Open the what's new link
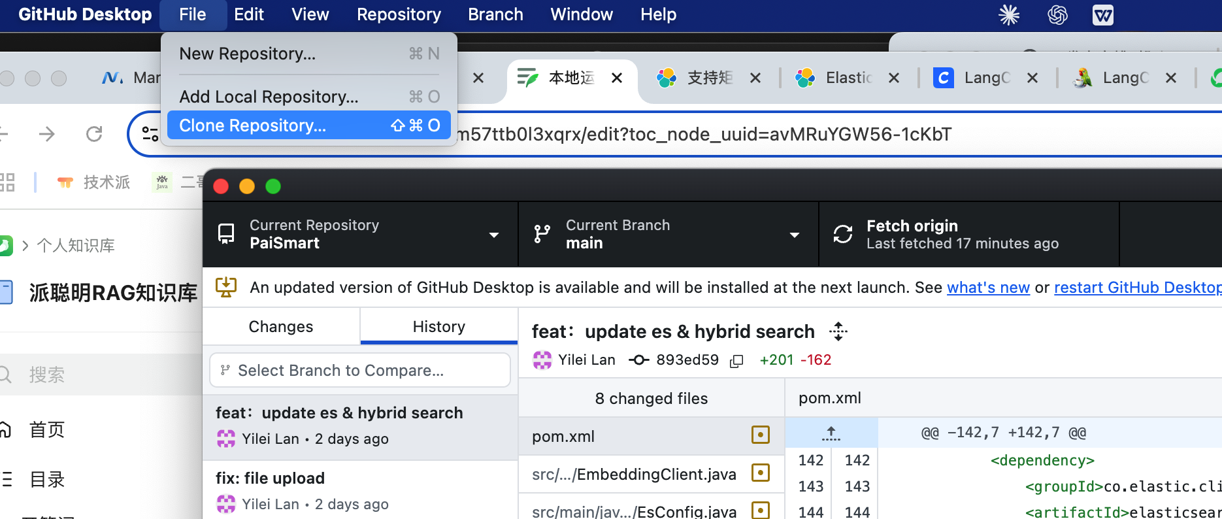Image resolution: width=1222 pixels, height=519 pixels. [988, 288]
